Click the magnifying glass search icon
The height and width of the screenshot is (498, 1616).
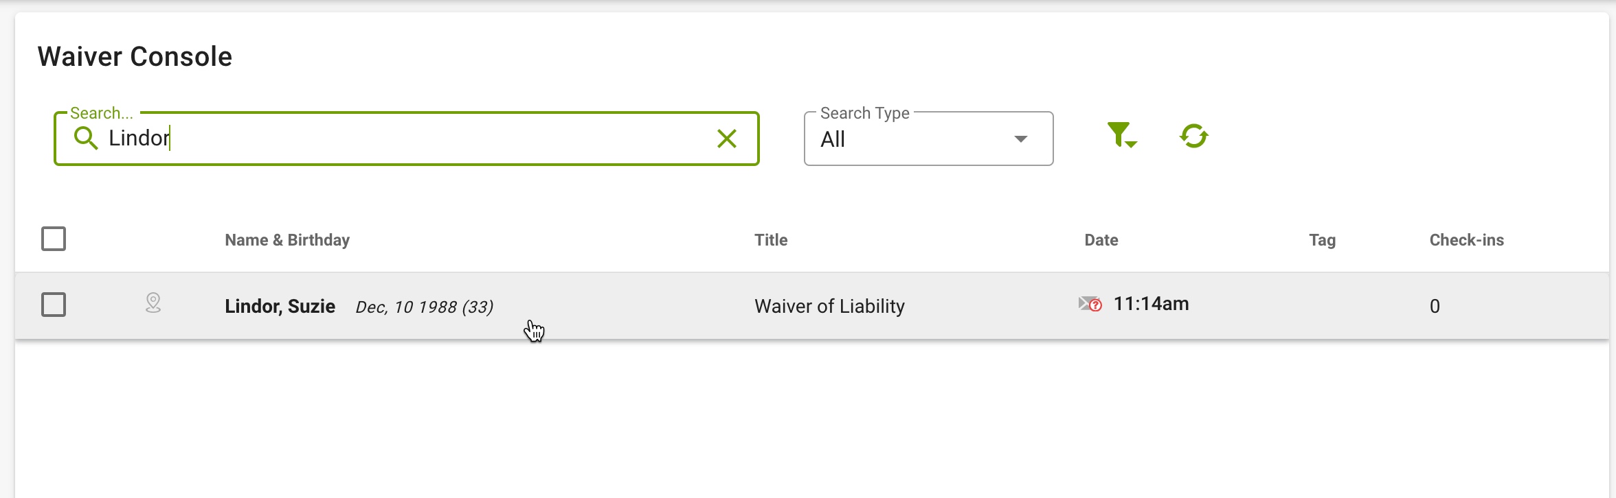tap(86, 138)
